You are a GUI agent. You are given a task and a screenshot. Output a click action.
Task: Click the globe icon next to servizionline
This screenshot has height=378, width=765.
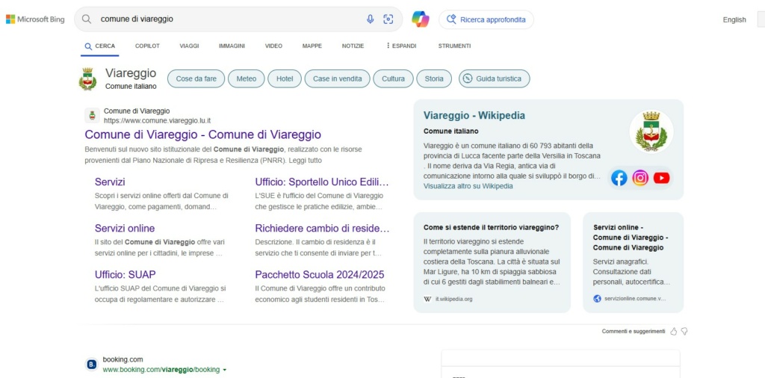[x=597, y=299]
